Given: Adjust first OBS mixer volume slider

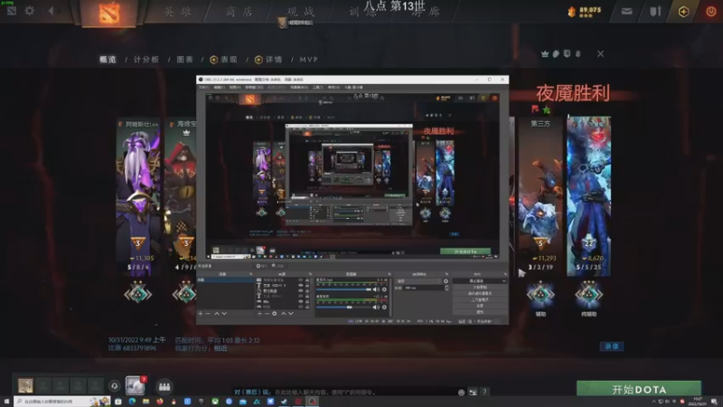Looking at the screenshot, I should [x=343, y=289].
